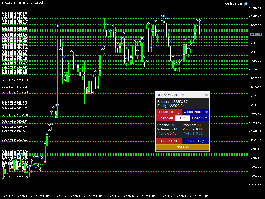The height and width of the screenshot is (199, 265).
Task: Click the 7 Sep 2024 timestamp on the time axis
Action: point(7,196)
